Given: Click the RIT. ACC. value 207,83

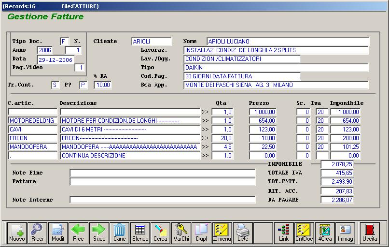Looking at the screenshot, I should (x=337, y=191).
